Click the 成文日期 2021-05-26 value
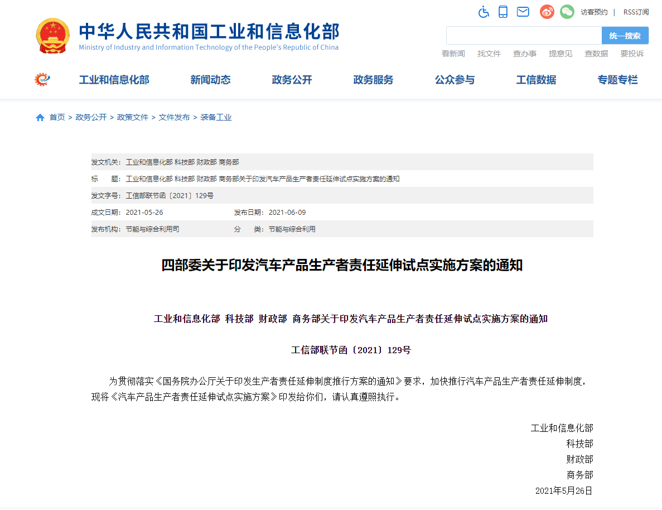Viewport: 662px width, 510px height. 144,213
